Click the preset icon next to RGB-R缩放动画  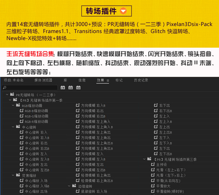[x=22, y=121]
